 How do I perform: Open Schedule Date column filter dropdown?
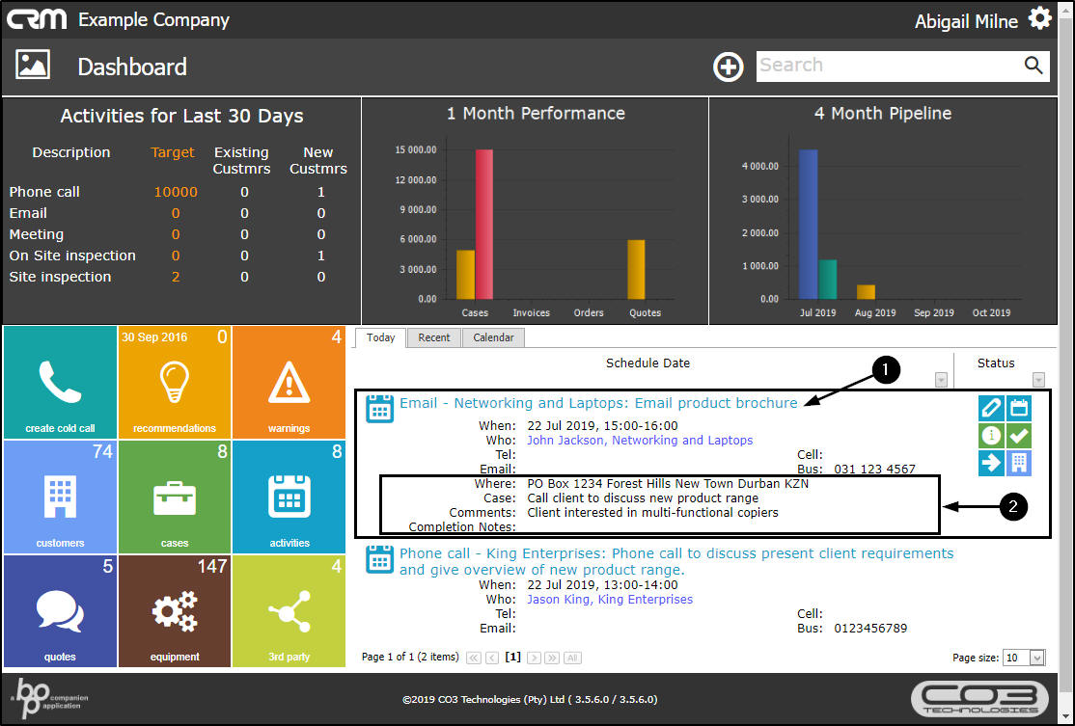(x=941, y=380)
